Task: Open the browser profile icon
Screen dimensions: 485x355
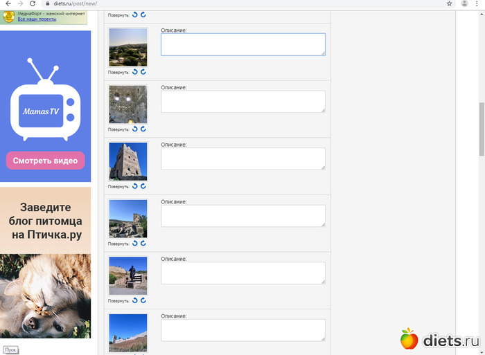Action: [465, 3]
